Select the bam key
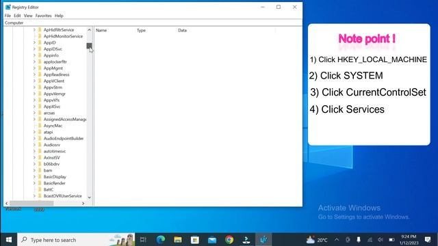 click(x=48, y=170)
